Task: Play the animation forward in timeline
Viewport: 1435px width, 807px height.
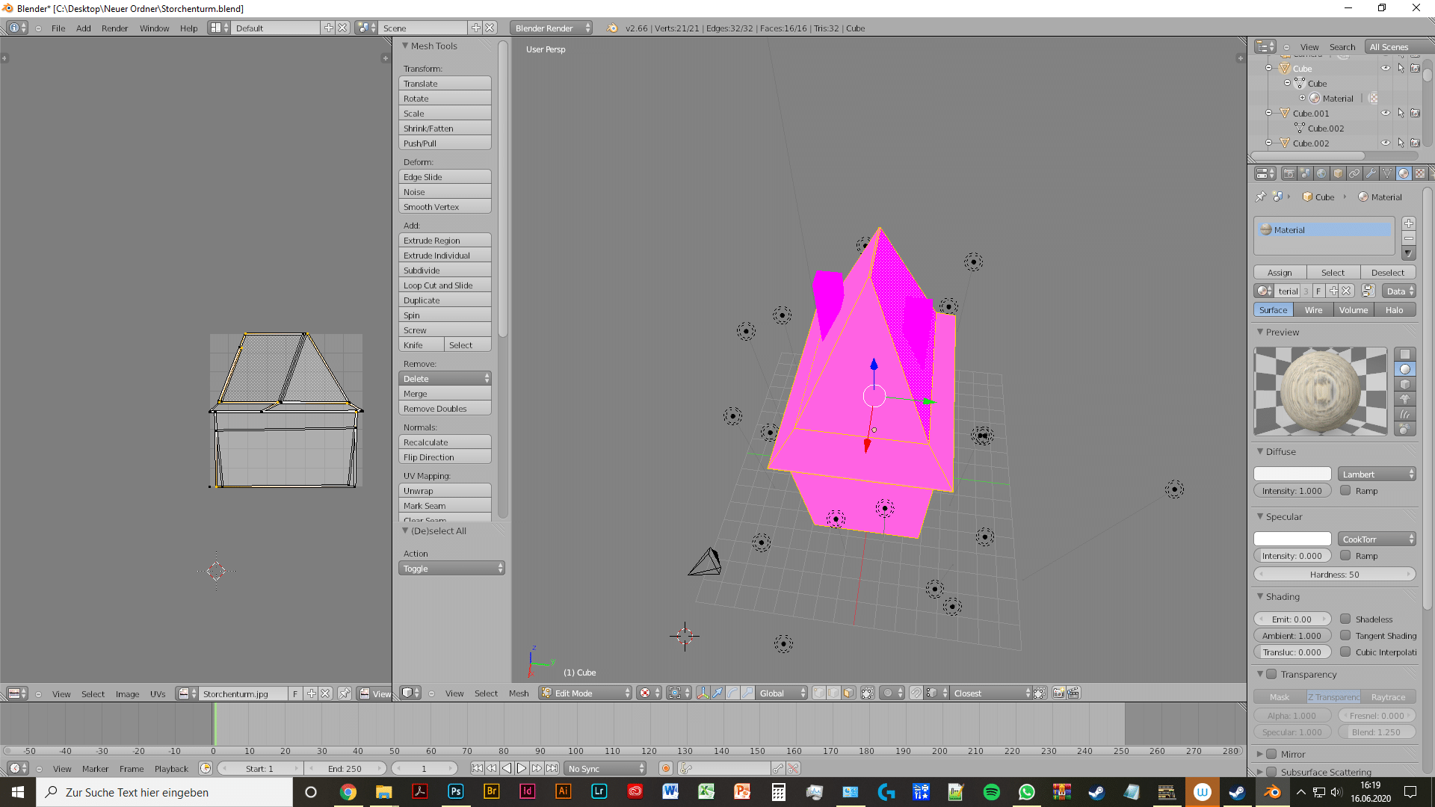Action: pyautogui.click(x=522, y=768)
